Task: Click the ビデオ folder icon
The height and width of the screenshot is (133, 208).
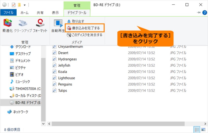Action: (12, 74)
